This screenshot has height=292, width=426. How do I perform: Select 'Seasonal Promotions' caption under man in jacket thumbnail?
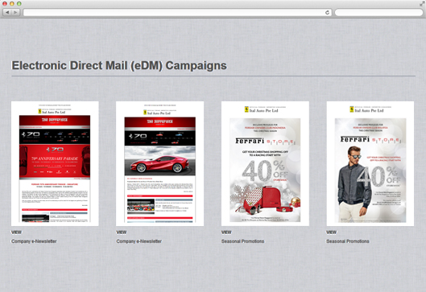348,241
